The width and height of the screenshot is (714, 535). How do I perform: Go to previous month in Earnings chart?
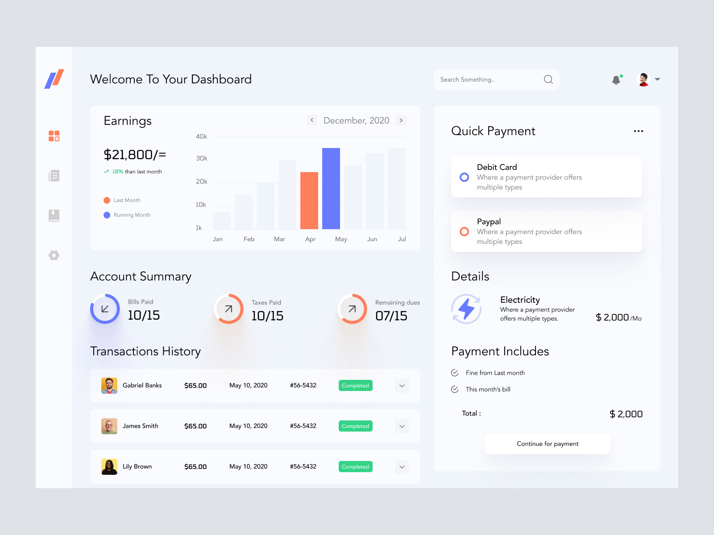click(x=311, y=120)
